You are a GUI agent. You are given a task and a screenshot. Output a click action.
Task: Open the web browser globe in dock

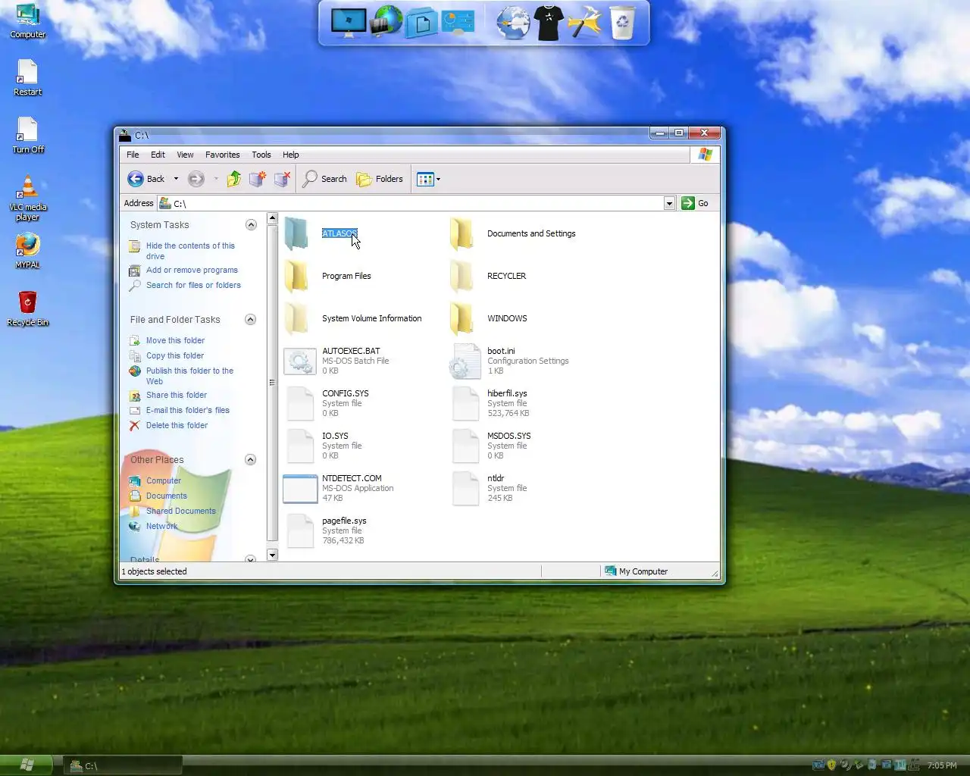513,22
